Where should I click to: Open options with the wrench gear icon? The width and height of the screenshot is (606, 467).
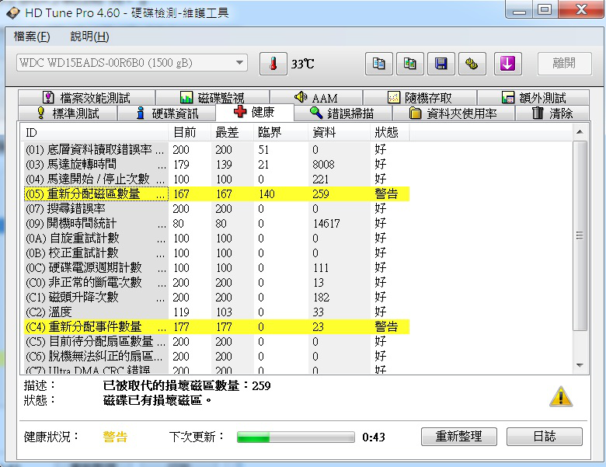[x=472, y=64]
